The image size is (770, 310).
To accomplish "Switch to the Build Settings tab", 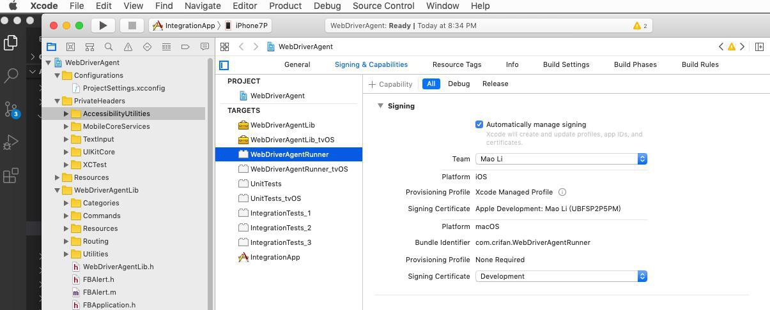I will pyautogui.click(x=566, y=64).
